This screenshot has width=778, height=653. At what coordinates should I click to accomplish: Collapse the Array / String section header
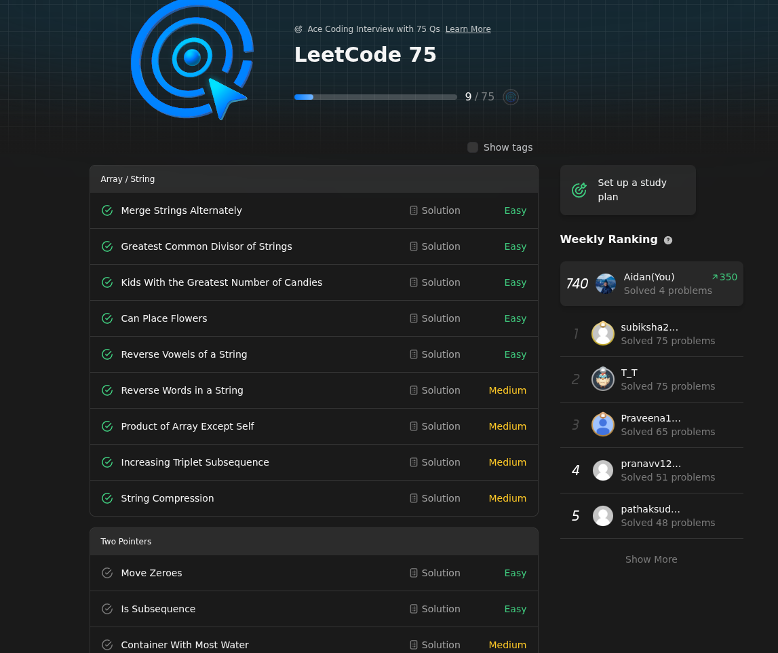pyautogui.click(x=313, y=179)
